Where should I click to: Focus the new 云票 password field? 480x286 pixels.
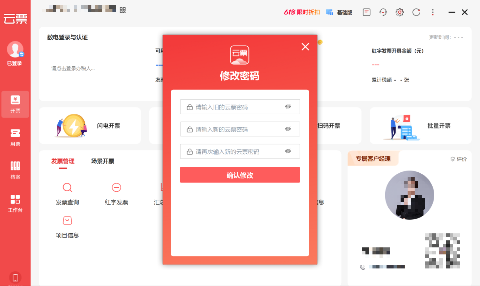[240, 129]
